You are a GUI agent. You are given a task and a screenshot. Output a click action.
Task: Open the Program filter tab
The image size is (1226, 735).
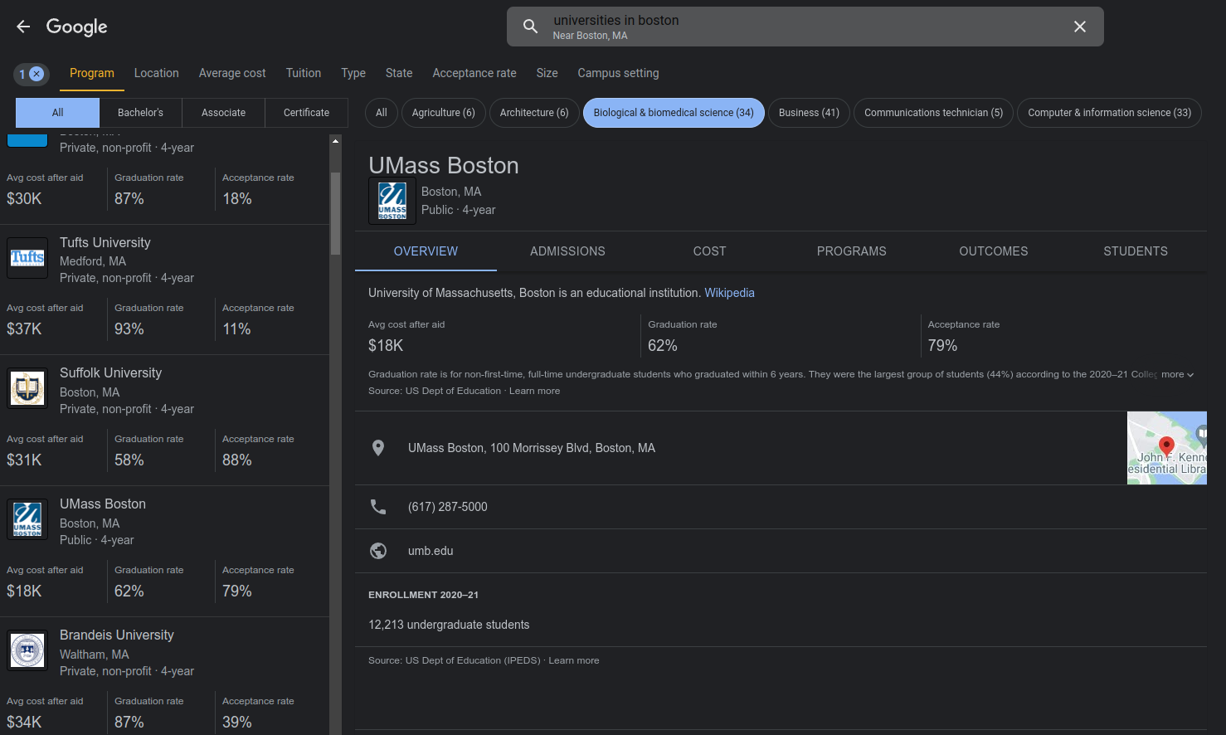[92, 73]
